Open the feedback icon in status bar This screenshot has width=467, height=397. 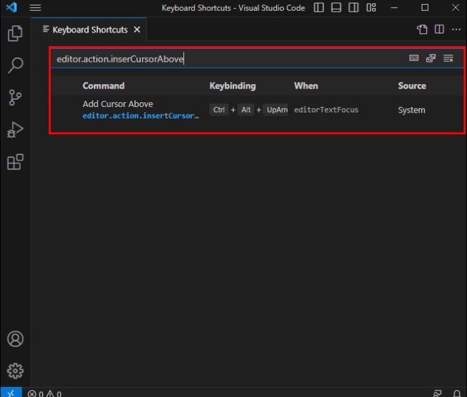(437, 394)
